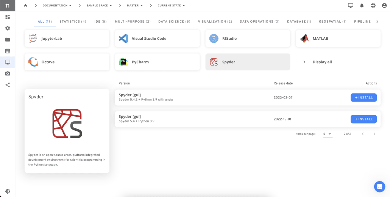Click the JupyterLab logo icon
The width and height of the screenshot is (390, 197).
point(33,39)
